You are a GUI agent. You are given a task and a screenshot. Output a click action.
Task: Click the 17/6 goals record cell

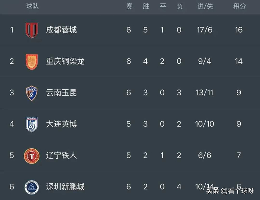(205, 30)
